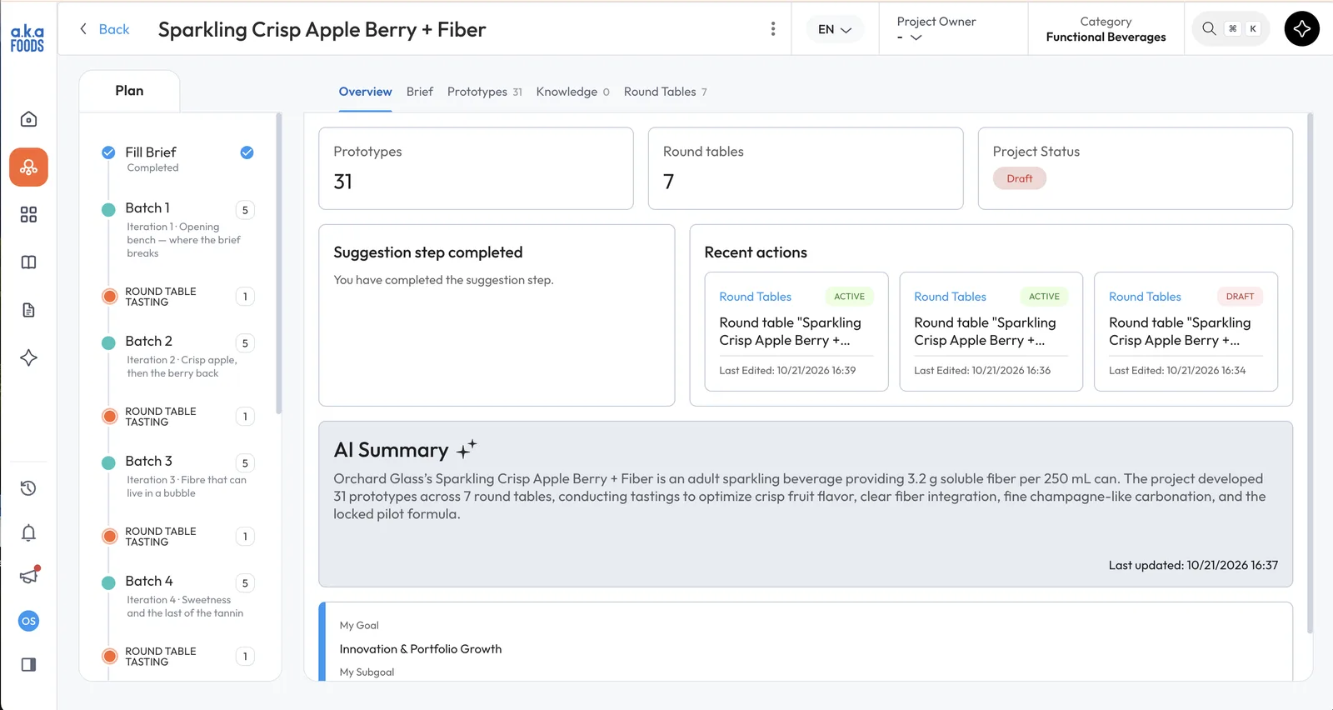Select the orange projects network icon
Viewport: 1333px width, 710px height.
(x=28, y=167)
